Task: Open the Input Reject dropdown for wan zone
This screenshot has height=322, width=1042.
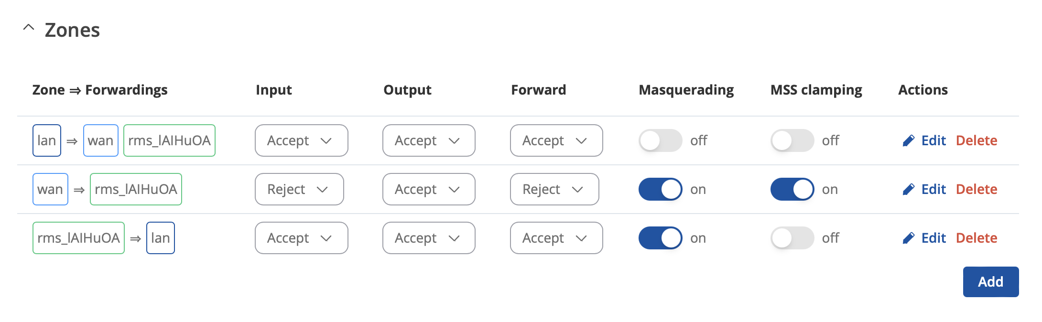Action: 299,189
